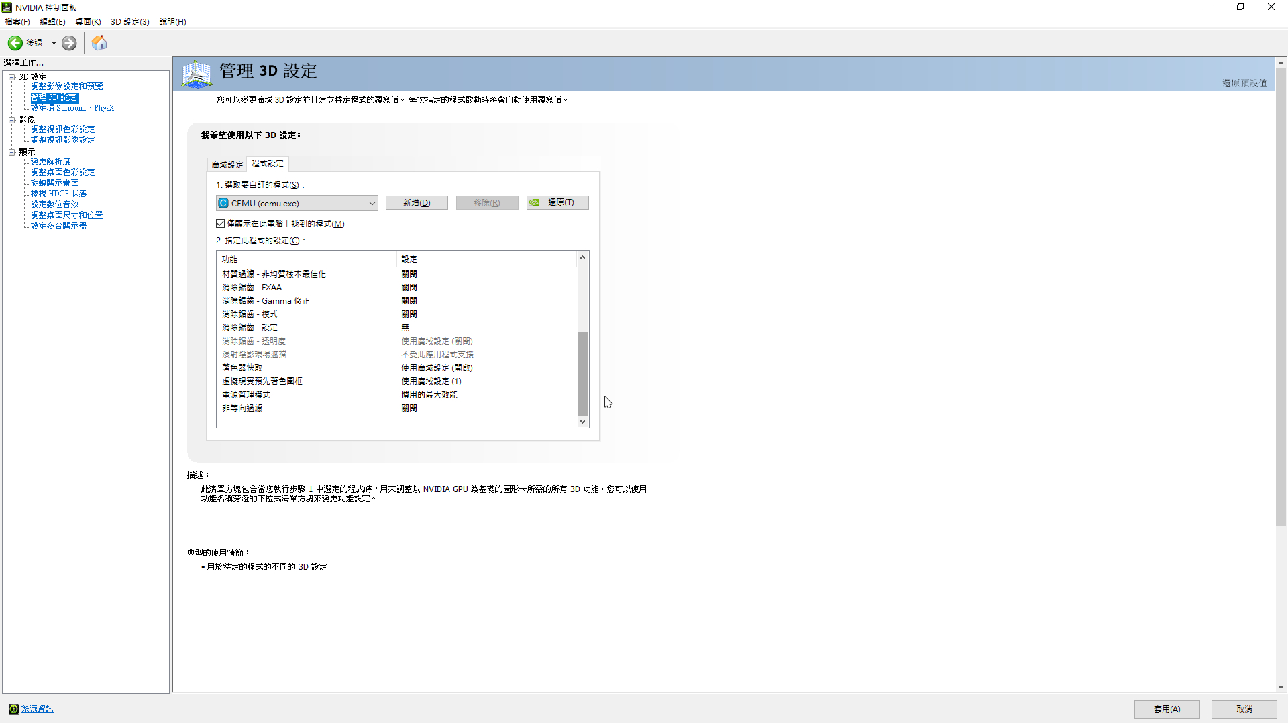
Task: Click the 新增 button
Action: click(417, 202)
